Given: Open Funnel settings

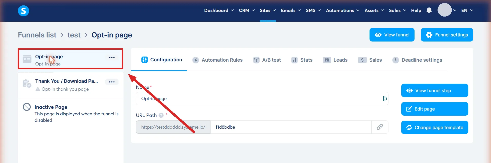Looking at the screenshot, I should click(447, 35).
